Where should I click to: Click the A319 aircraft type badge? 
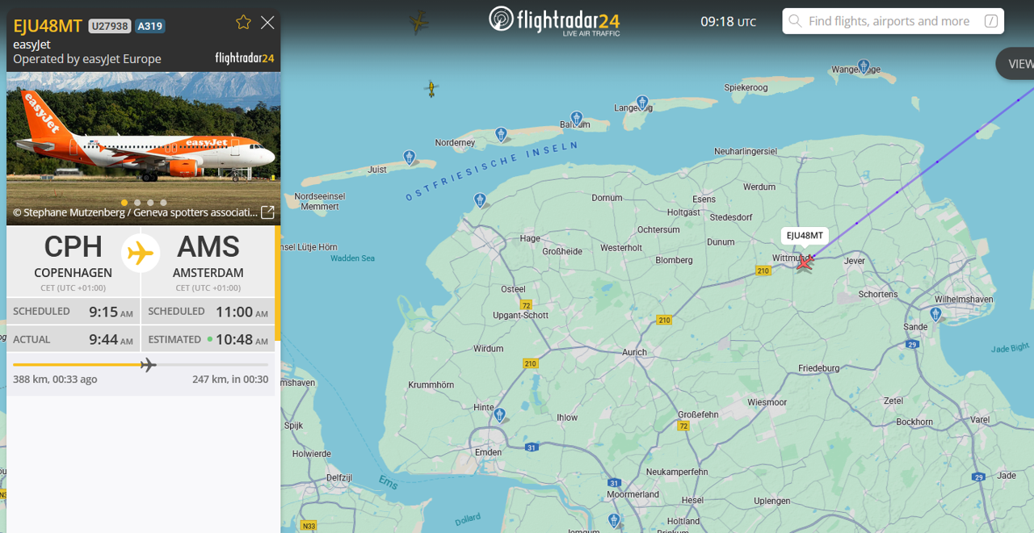(150, 26)
